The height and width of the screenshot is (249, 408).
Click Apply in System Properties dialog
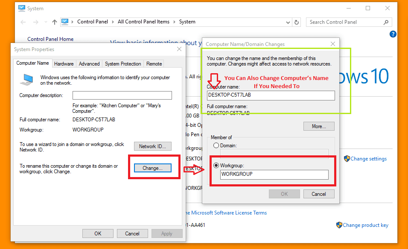(x=167, y=233)
